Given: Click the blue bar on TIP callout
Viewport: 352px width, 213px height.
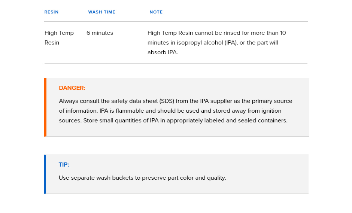Looking at the screenshot, I should pyautogui.click(x=45, y=174).
